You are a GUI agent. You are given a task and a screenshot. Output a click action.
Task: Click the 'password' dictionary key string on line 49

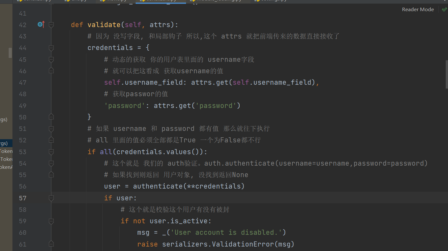[125, 106]
